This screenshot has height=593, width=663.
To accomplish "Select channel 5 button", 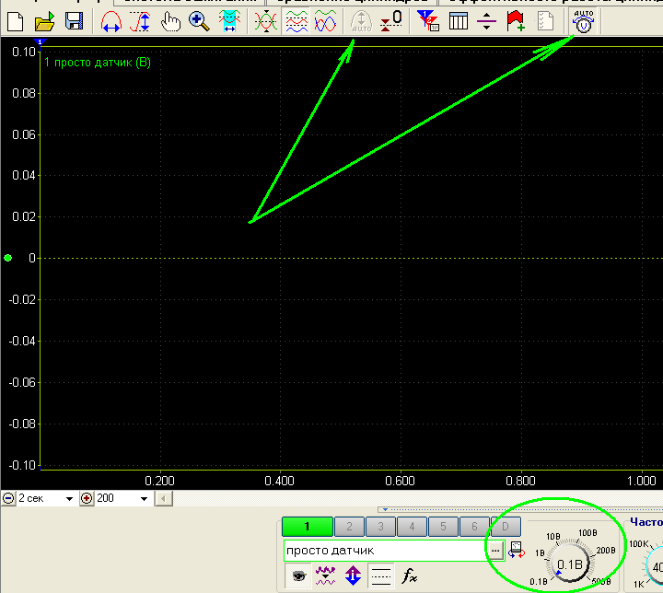I will (443, 527).
